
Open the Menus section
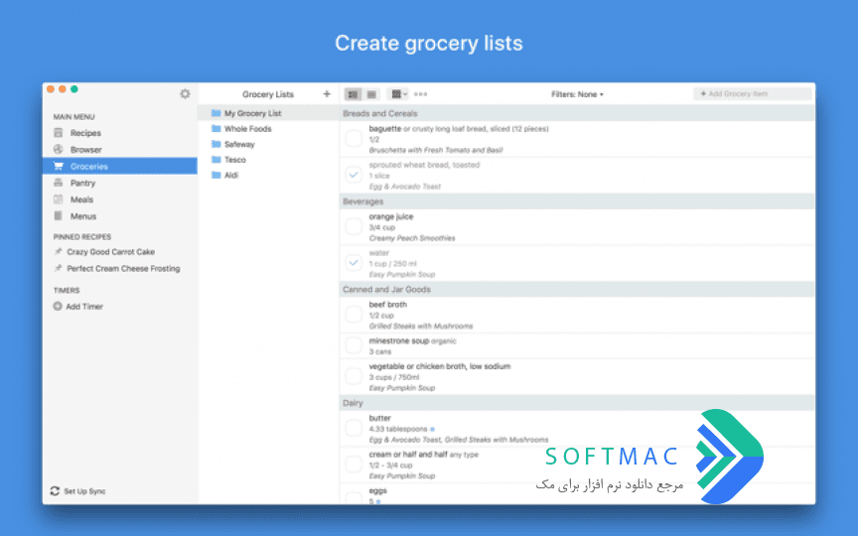point(83,216)
